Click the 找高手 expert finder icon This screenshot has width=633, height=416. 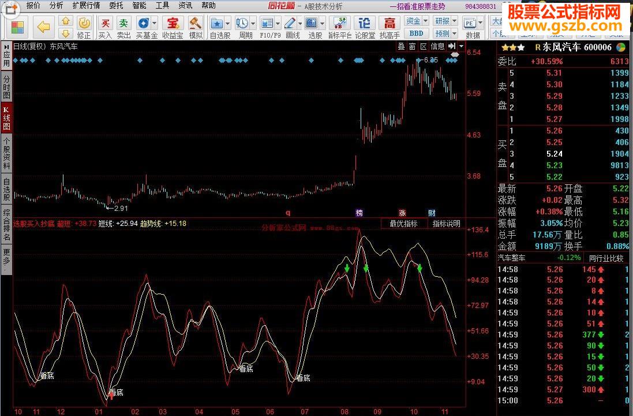click(x=389, y=28)
